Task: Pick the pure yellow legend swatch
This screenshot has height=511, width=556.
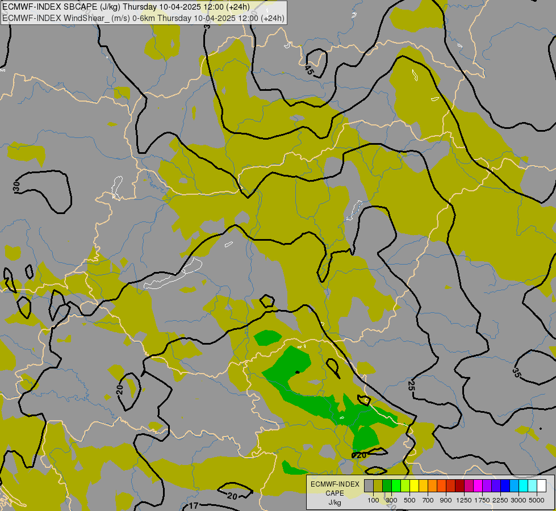Action: tap(414, 486)
